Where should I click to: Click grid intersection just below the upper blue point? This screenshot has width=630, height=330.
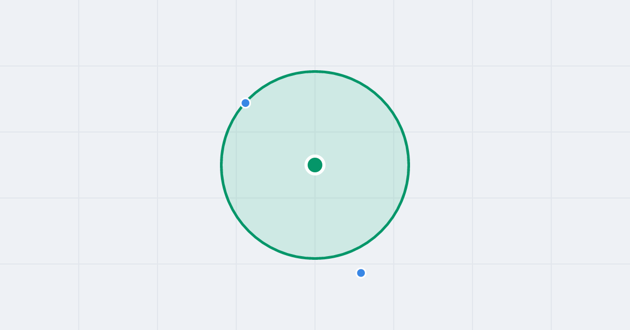click(x=236, y=132)
